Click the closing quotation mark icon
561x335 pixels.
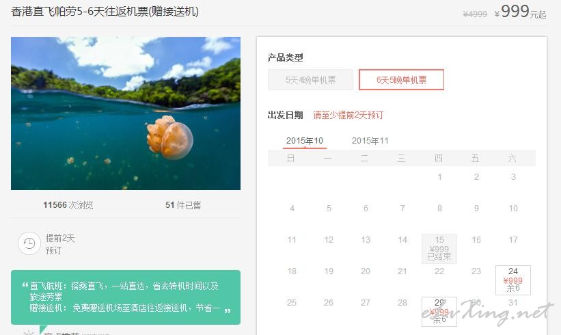(227, 310)
